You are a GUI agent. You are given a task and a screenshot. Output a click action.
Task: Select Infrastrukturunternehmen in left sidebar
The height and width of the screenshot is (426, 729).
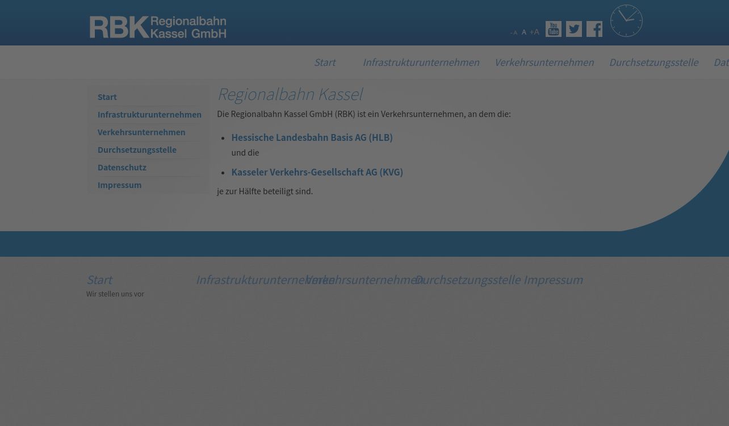point(149,114)
